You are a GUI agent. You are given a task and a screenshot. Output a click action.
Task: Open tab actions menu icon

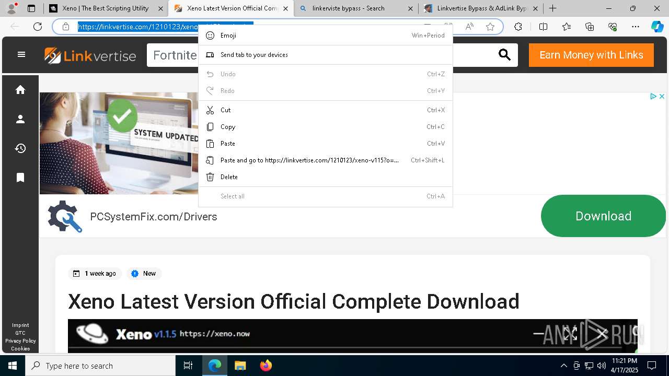click(31, 8)
